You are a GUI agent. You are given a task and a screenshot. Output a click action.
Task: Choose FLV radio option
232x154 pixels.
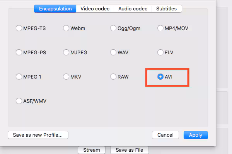pyautogui.click(x=160, y=52)
